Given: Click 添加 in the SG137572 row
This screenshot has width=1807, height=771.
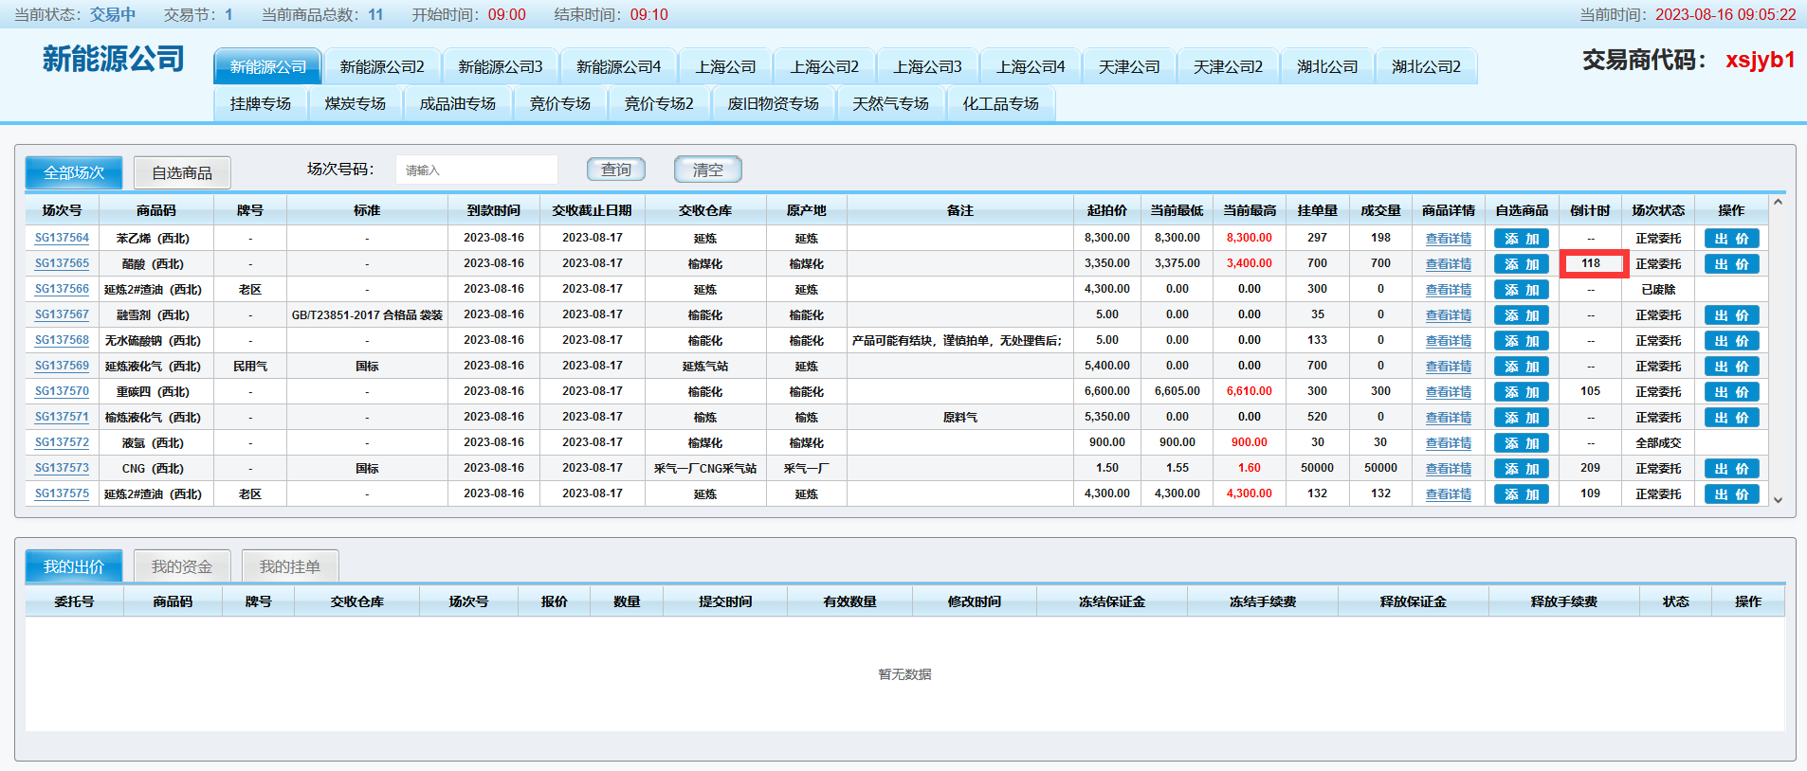Looking at the screenshot, I should pyautogui.click(x=1522, y=443).
